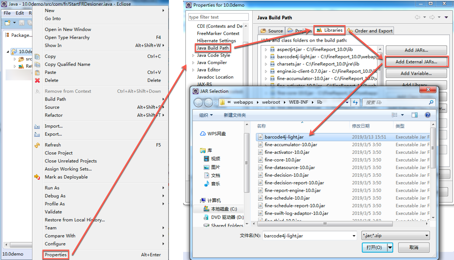The image size is (454, 260).
Task: Open the view options dropdown in JAR Selection
Action: [402, 115]
